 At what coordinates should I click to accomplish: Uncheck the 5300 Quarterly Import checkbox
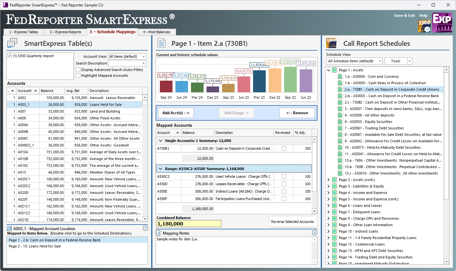tap(10, 56)
